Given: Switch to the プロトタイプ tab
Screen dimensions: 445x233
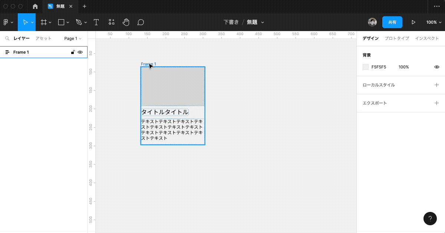Looking at the screenshot, I should coord(396,38).
